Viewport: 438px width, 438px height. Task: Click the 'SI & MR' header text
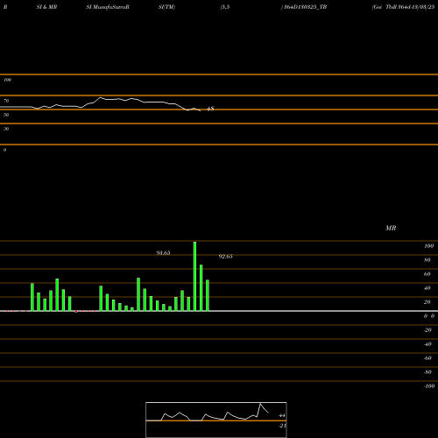(46, 7)
